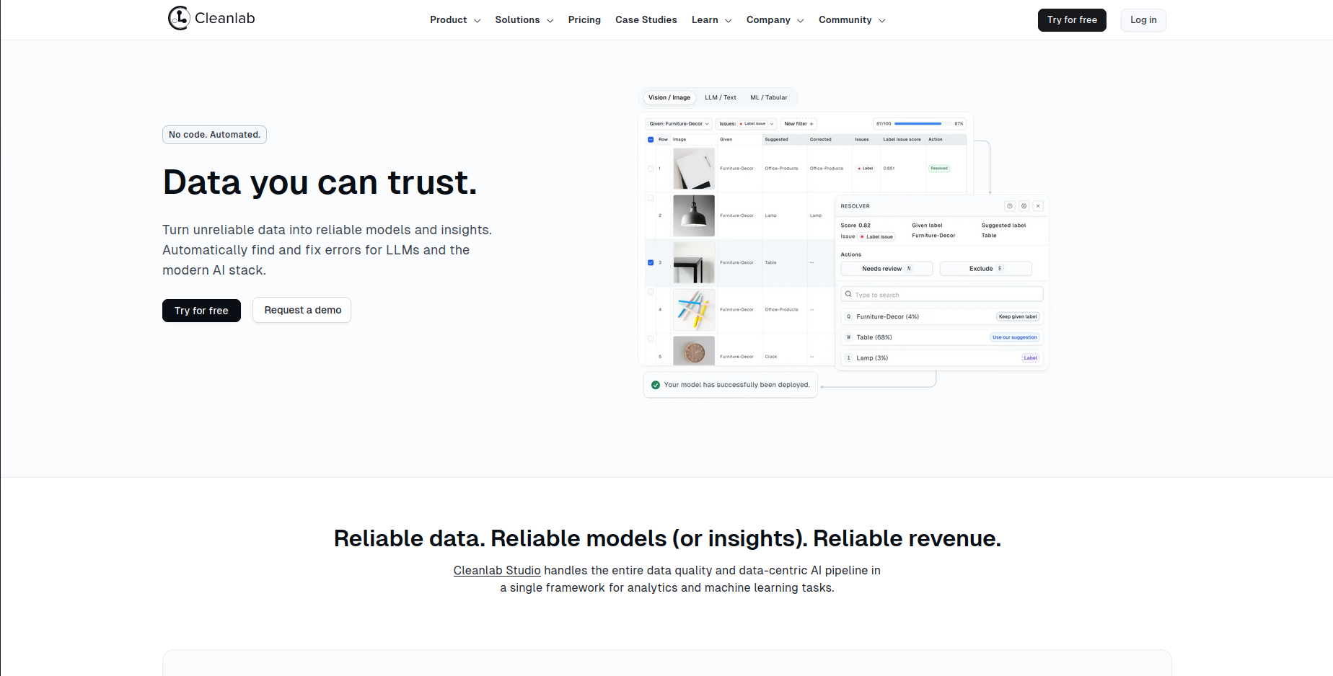Expand the Solutions dropdown

click(x=524, y=20)
